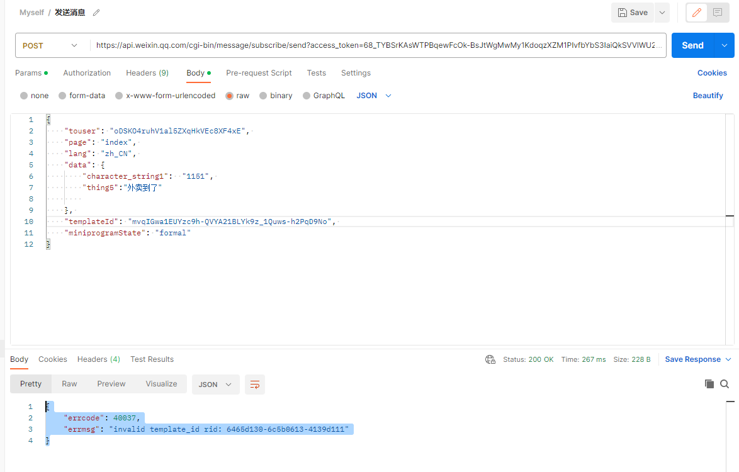This screenshot has width=739, height=472.
Task: Open the Authorization tab
Action: 87,73
